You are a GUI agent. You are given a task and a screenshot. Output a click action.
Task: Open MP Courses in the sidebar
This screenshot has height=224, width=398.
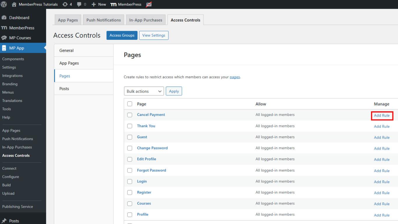tap(20, 38)
